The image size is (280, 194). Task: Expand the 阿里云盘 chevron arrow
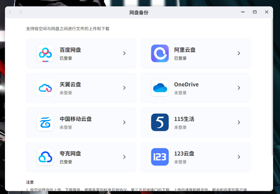239,53
